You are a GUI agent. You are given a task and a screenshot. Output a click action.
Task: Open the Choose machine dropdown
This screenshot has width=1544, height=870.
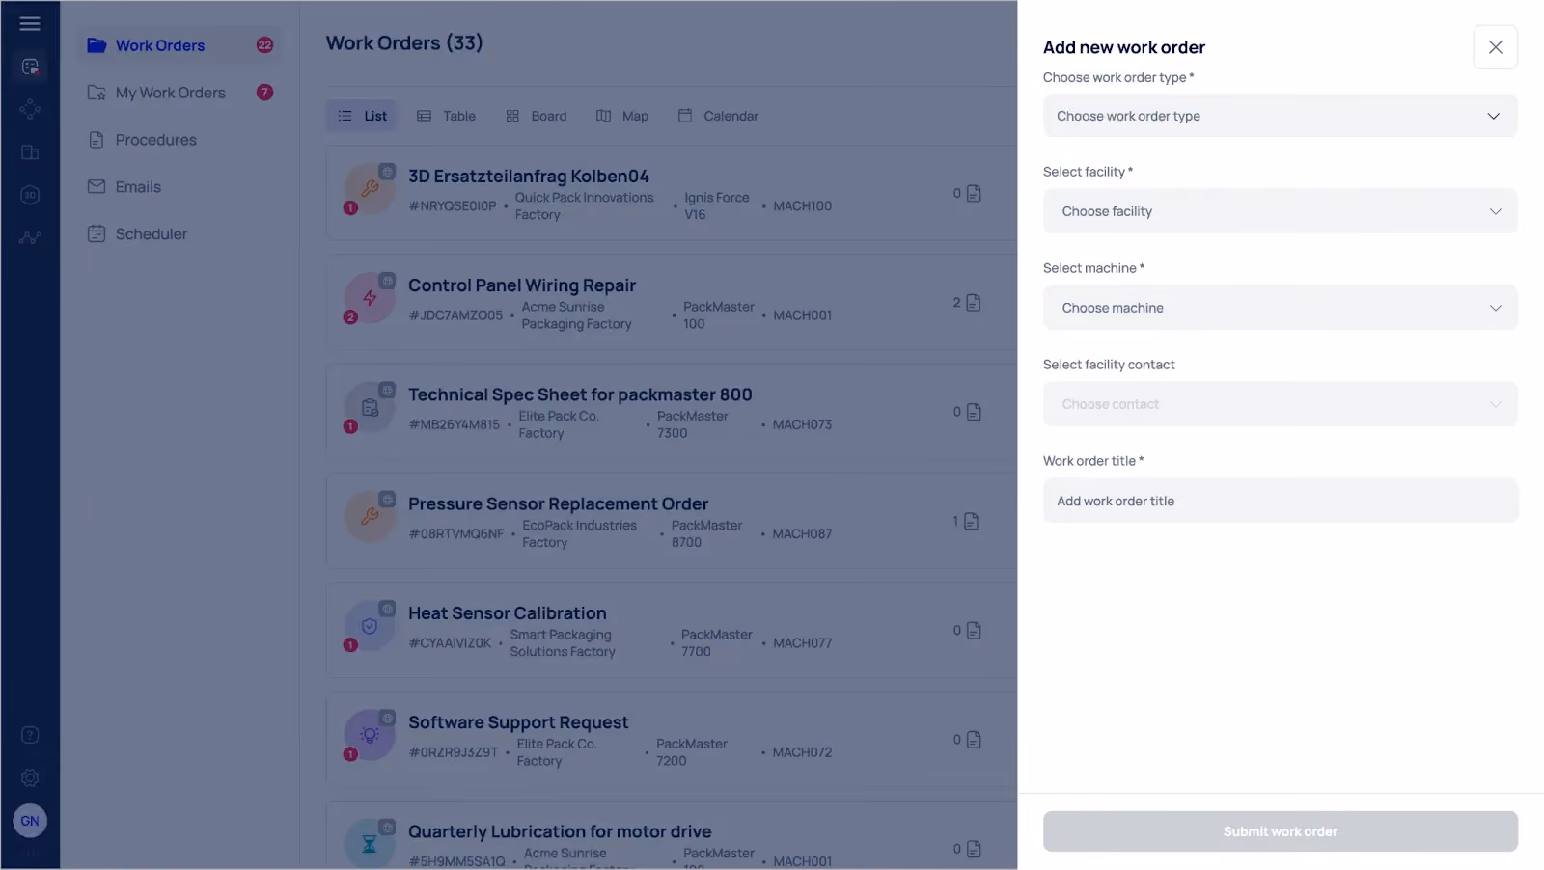1280,308
